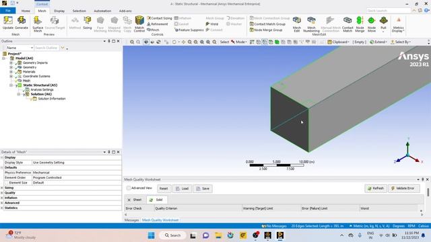Click the Search Outline field

click(x=46, y=48)
